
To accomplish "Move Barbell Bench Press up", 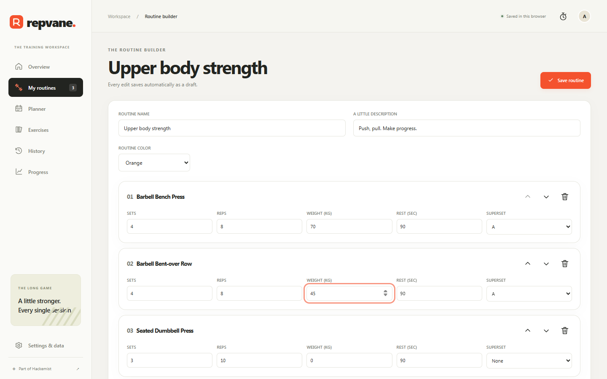I will point(528,197).
